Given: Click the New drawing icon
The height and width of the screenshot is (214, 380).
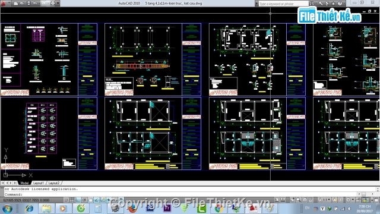Looking at the screenshot, I should [x=16, y=4].
